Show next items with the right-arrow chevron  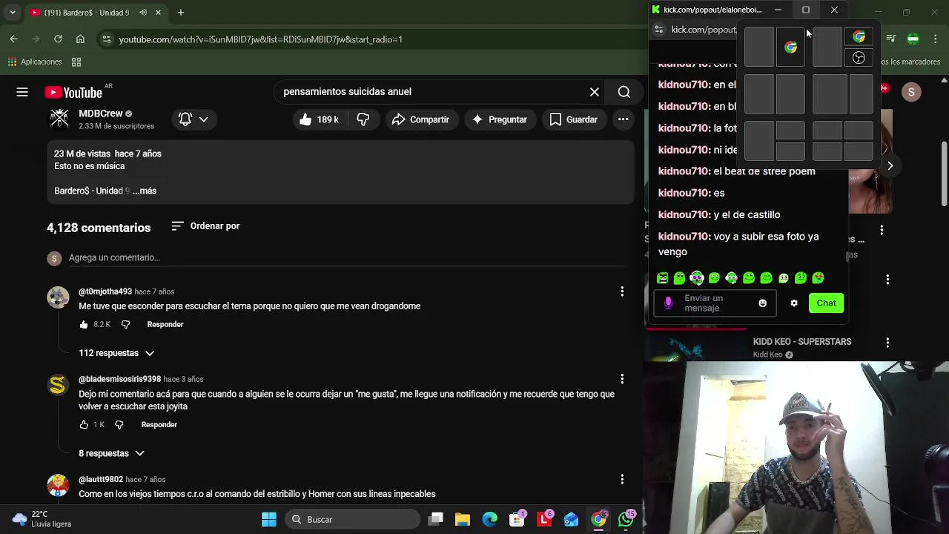(890, 166)
